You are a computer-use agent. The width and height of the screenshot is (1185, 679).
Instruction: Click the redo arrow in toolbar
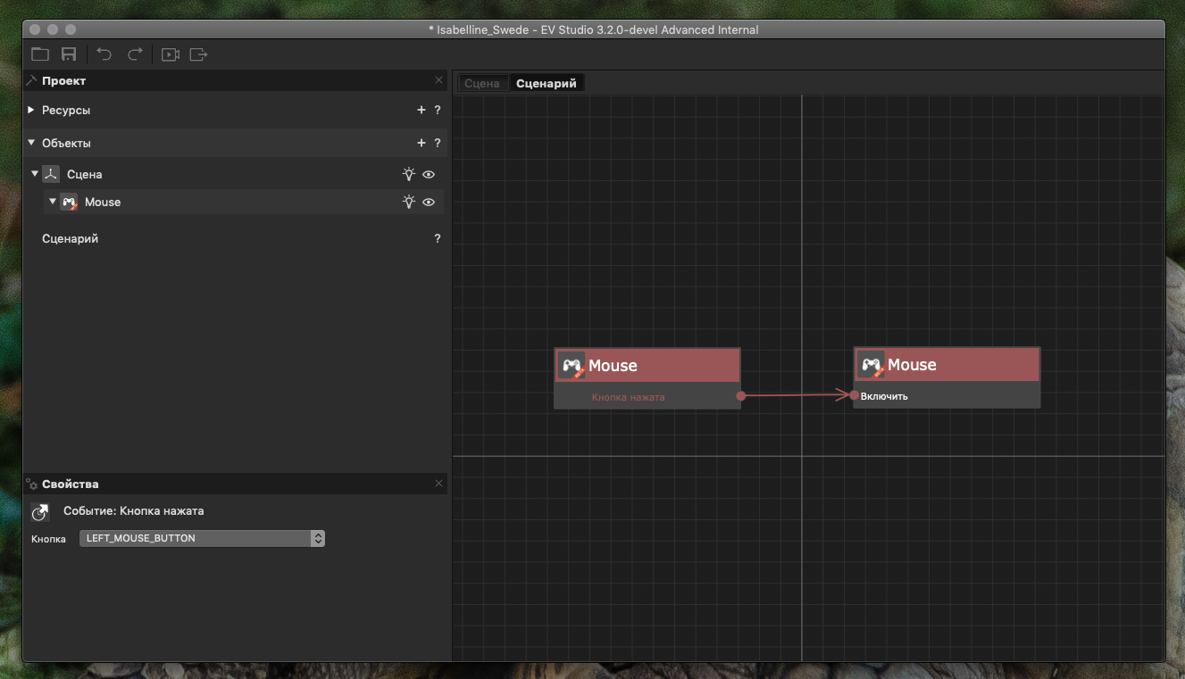tap(135, 54)
